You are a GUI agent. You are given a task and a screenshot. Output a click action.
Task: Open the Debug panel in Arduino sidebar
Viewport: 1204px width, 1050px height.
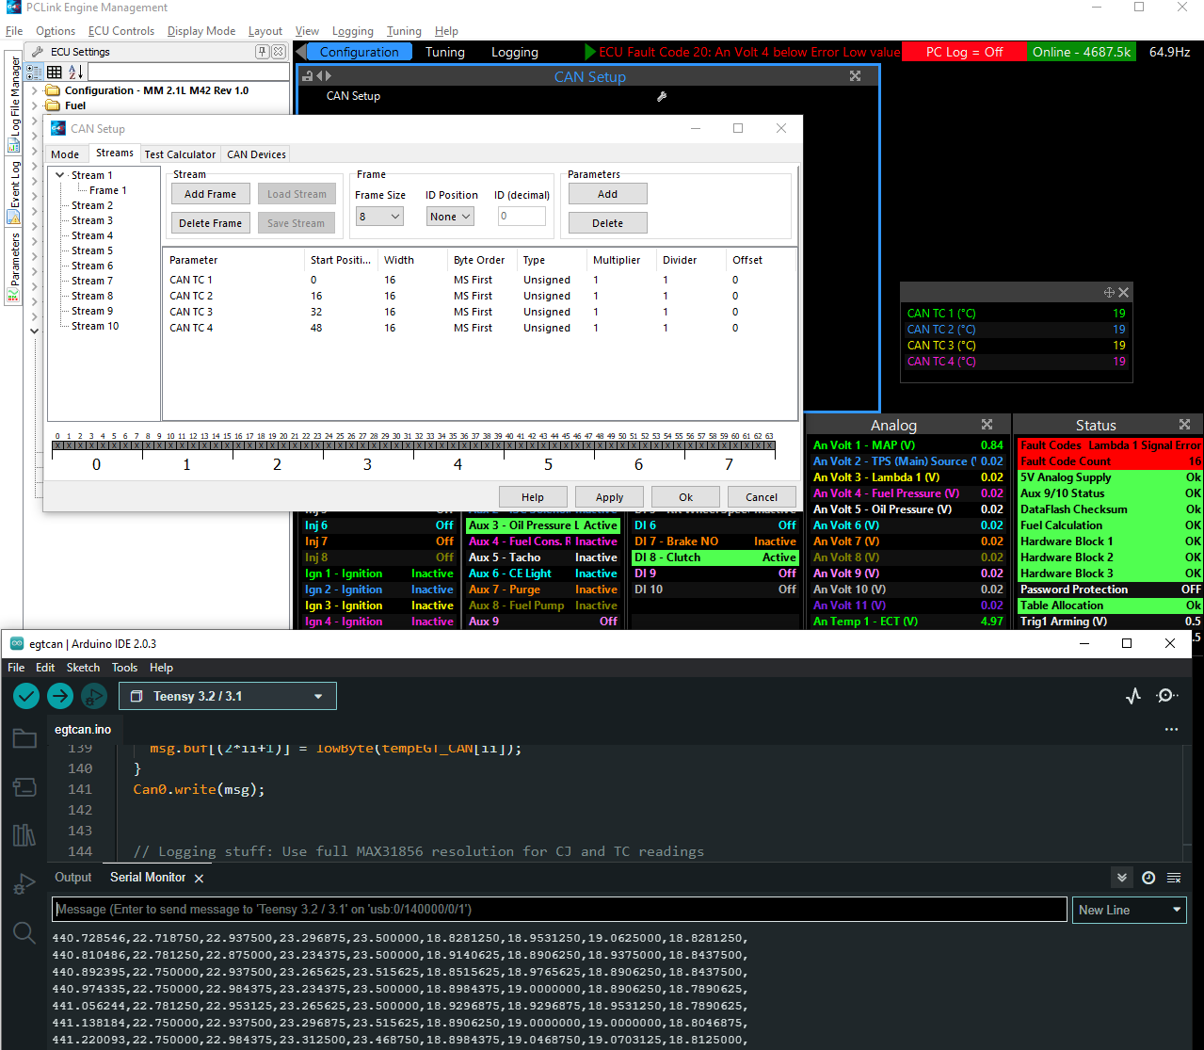point(24,884)
